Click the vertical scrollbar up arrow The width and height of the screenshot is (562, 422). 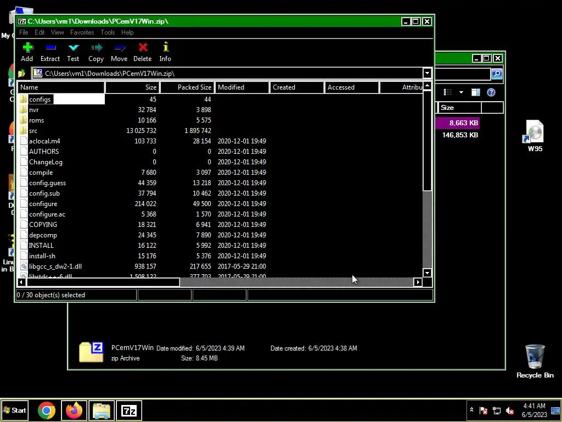click(x=427, y=86)
